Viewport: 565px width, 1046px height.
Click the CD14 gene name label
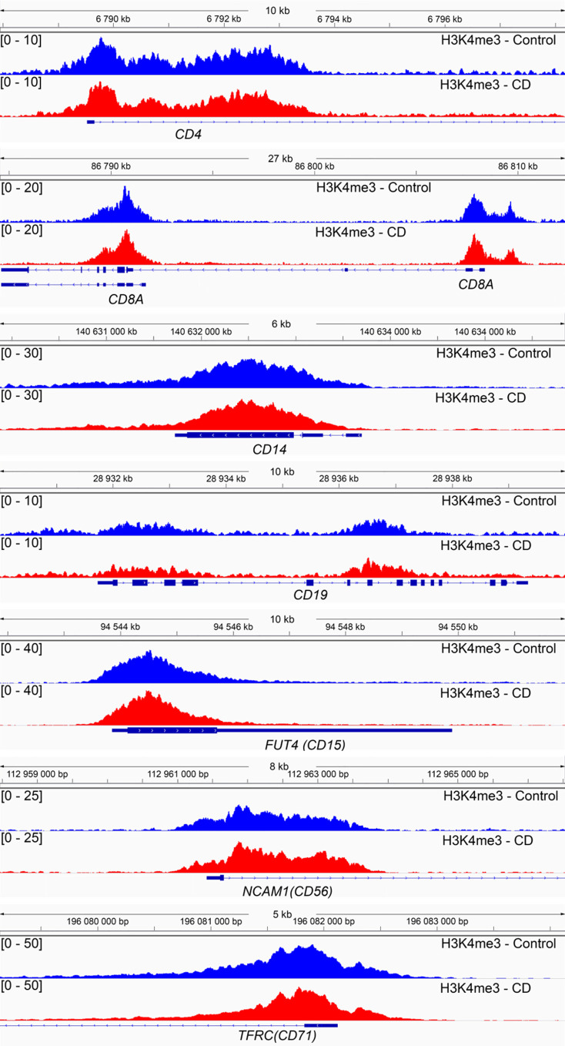click(269, 448)
